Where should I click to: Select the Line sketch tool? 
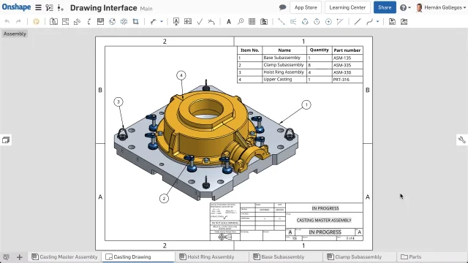click(x=358, y=21)
